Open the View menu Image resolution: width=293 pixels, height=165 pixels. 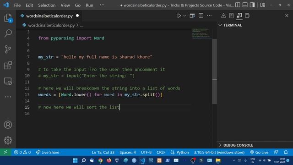click(x=65, y=5)
